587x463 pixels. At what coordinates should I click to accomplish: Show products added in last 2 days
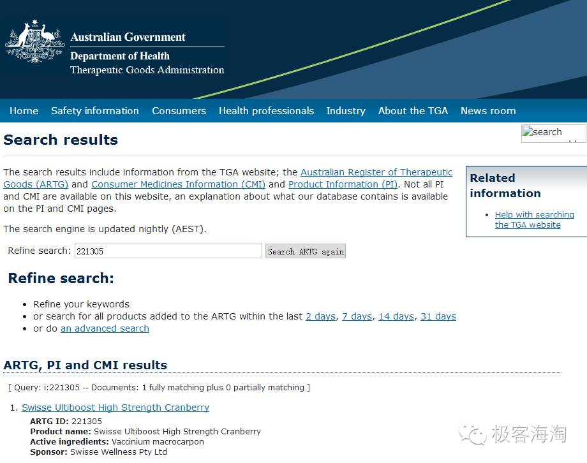click(320, 317)
